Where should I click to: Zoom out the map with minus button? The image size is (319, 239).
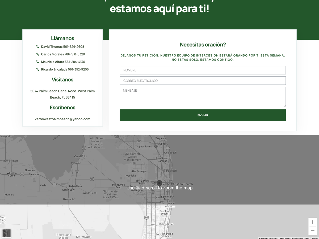[x=313, y=231]
